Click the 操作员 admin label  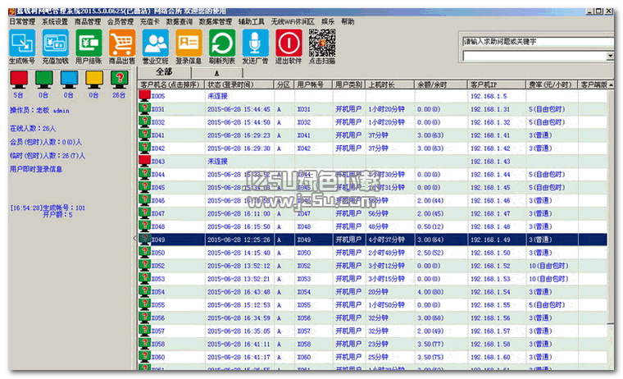(x=39, y=110)
